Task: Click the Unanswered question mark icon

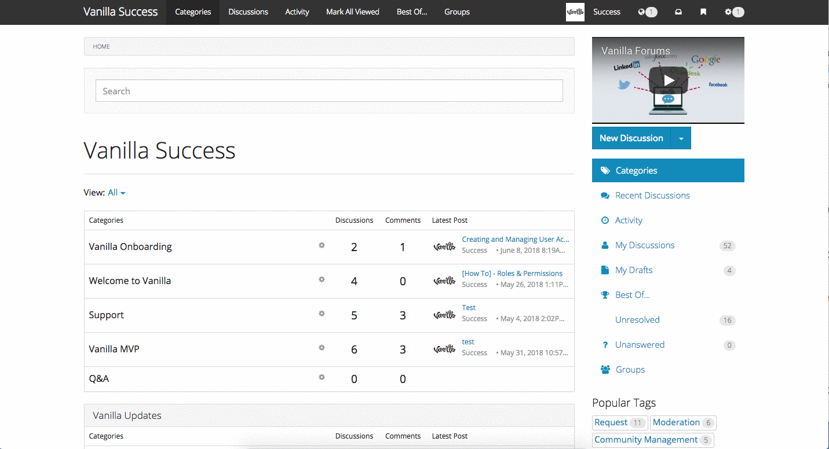Action: (x=605, y=345)
